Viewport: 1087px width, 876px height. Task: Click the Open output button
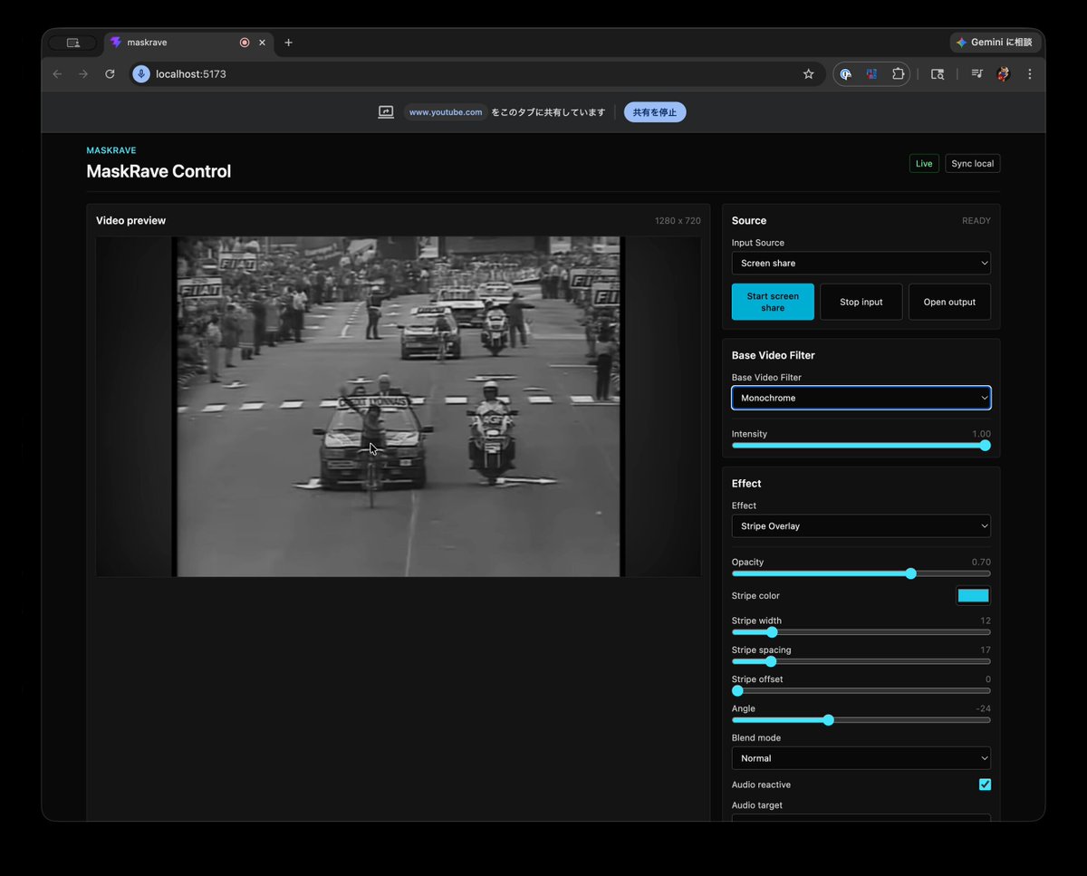(949, 302)
